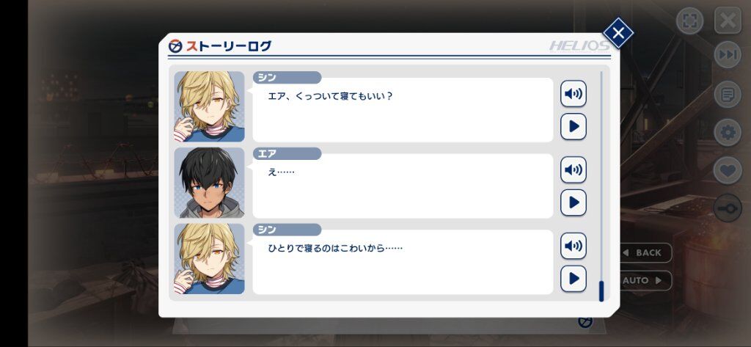Skip the story with fast-forward icon
Screen dimensions: 751x347
click(728, 54)
